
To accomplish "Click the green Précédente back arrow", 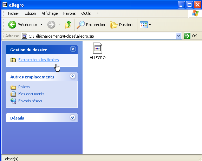I will (12, 25).
